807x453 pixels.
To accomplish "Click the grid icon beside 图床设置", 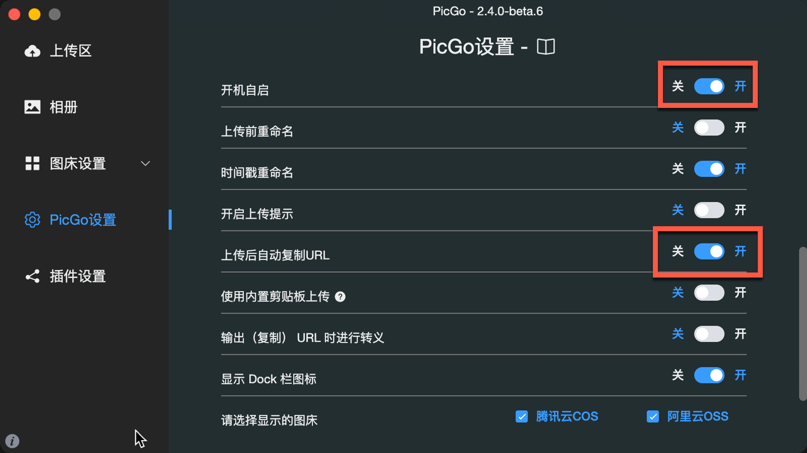I will (x=33, y=163).
